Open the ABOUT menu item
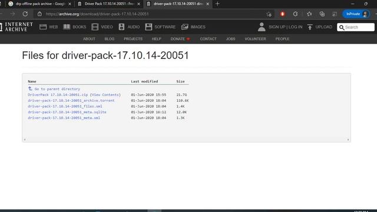Image resolution: width=377 pixels, height=212 pixels. pyautogui.click(x=89, y=39)
